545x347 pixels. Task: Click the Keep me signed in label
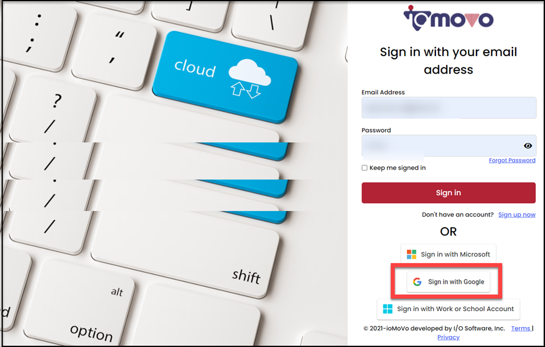tap(398, 168)
